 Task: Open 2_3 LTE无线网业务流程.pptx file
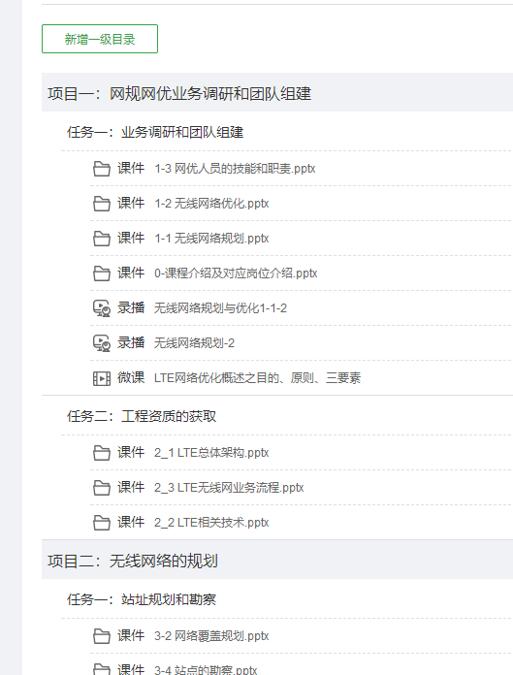[x=229, y=488]
